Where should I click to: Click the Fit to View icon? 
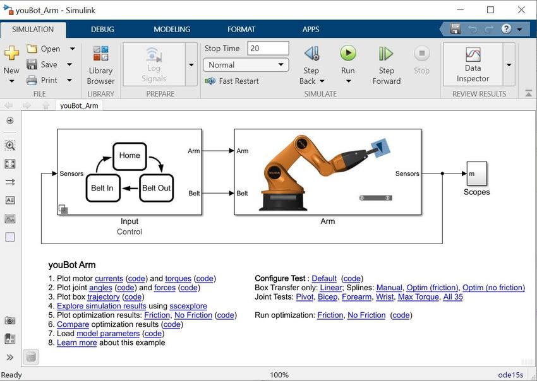10,164
